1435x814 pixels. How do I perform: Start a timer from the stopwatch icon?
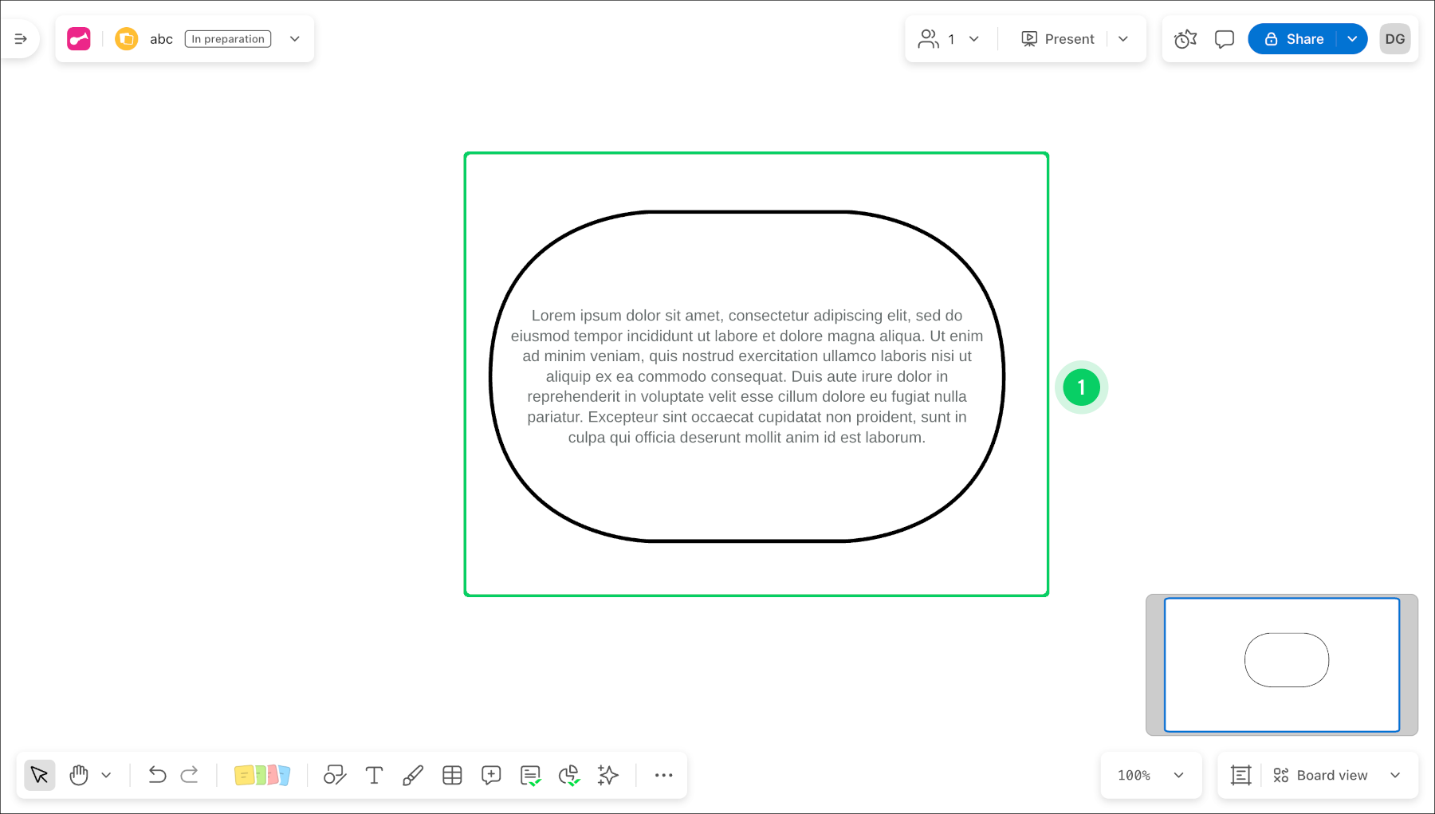point(1185,38)
